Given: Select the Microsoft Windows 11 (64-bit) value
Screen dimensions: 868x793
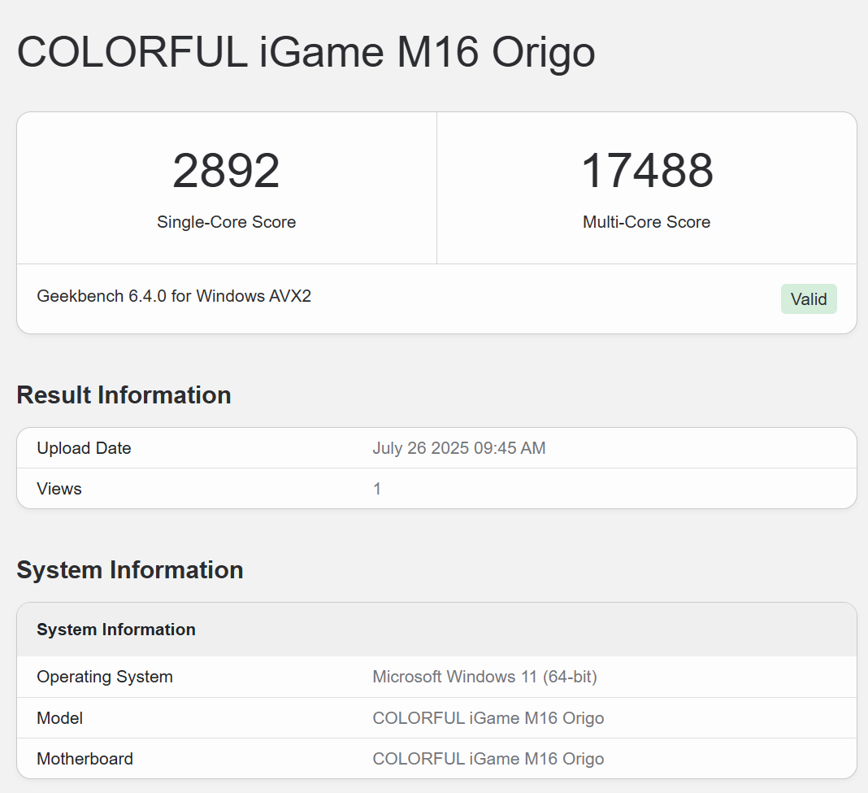Looking at the screenshot, I should click(x=484, y=677).
